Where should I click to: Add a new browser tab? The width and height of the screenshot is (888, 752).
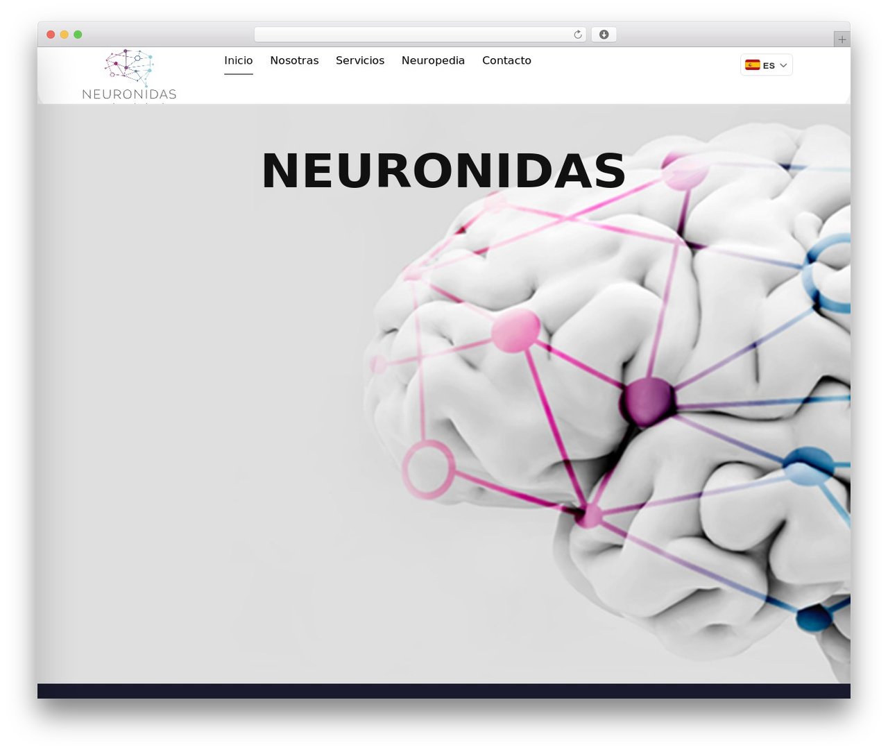pyautogui.click(x=842, y=40)
